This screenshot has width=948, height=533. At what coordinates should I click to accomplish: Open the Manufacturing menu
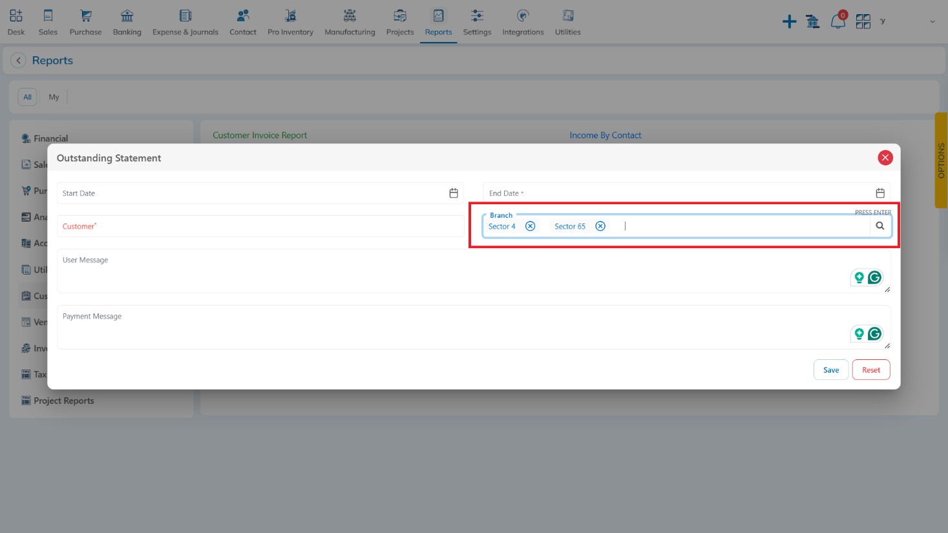tap(350, 23)
